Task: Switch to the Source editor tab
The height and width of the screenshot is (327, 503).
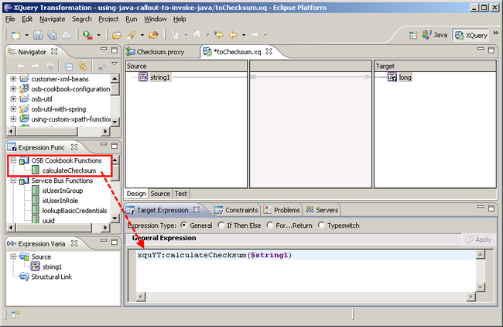Action: (x=160, y=194)
